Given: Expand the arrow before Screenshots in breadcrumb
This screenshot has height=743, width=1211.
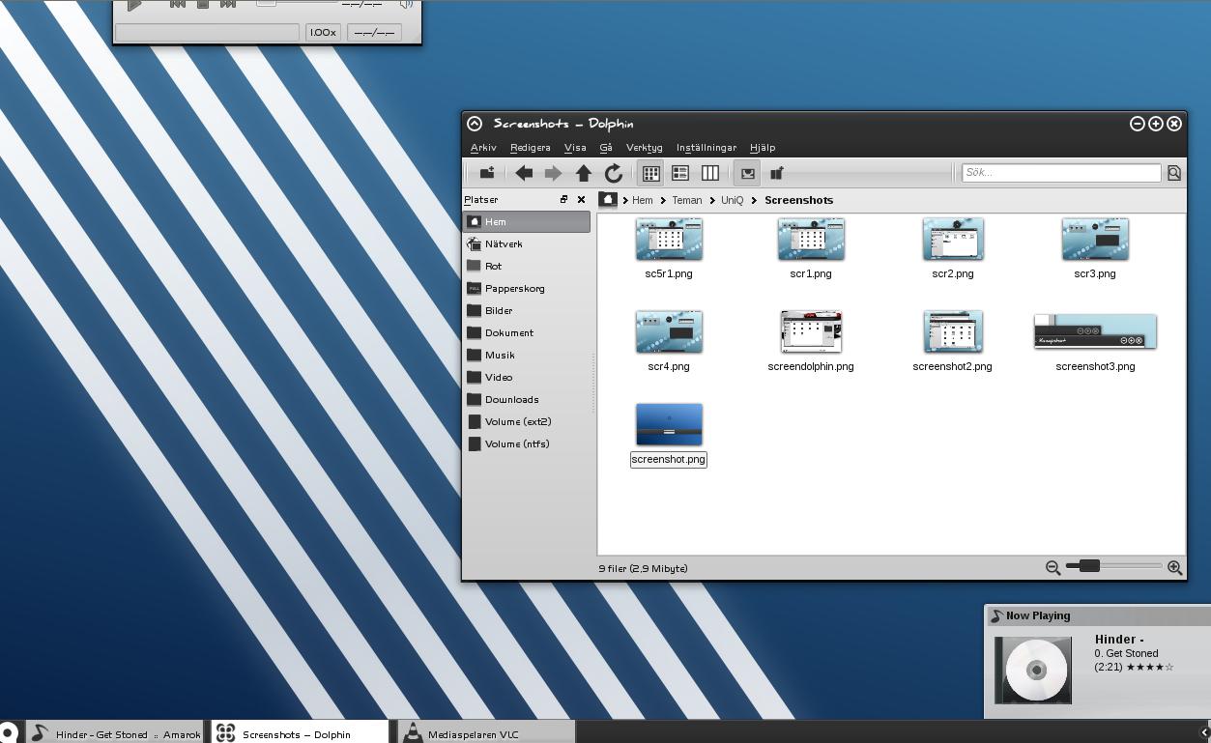Looking at the screenshot, I should (x=754, y=200).
